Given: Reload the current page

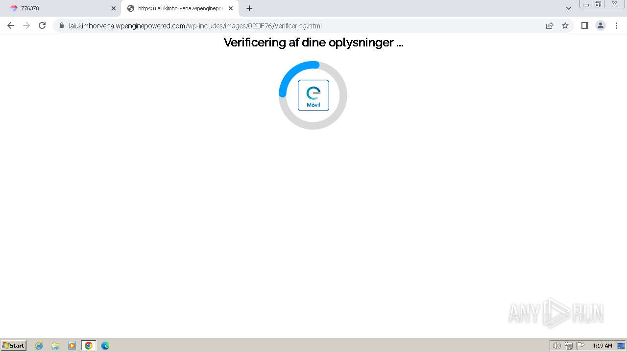Looking at the screenshot, I should (42, 25).
